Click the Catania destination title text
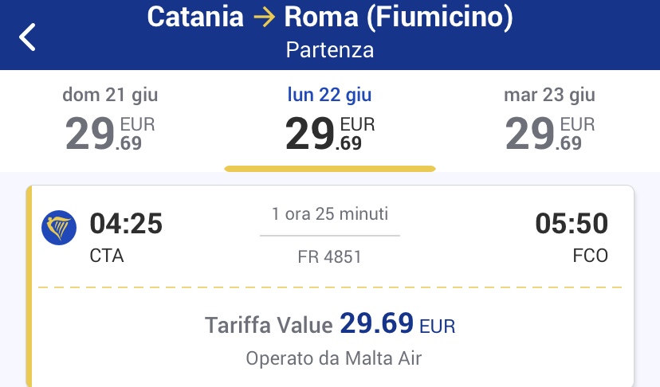The image size is (660, 387). 195,17
